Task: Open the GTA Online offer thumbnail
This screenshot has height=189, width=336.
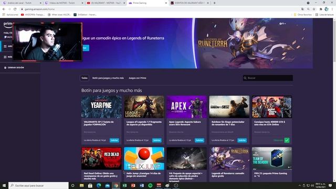Action: [272, 107]
